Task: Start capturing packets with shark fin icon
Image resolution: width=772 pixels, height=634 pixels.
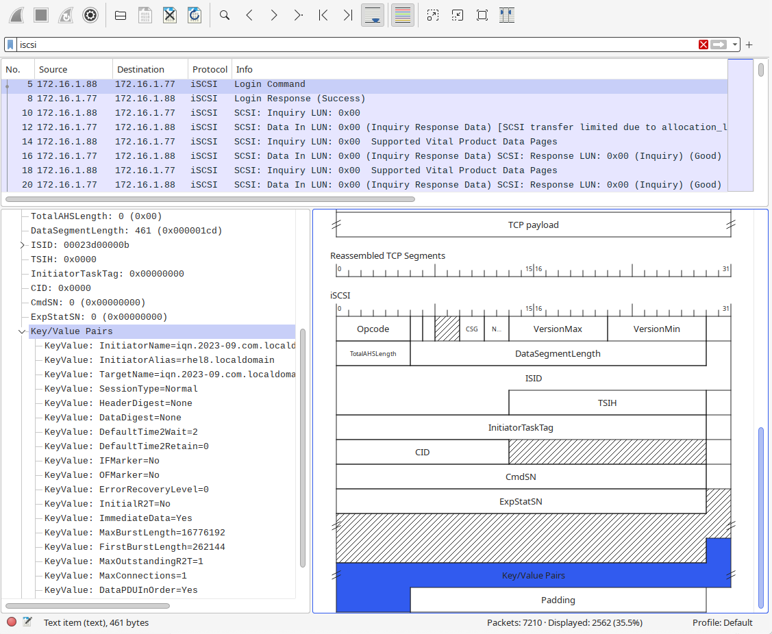Action: tap(16, 15)
